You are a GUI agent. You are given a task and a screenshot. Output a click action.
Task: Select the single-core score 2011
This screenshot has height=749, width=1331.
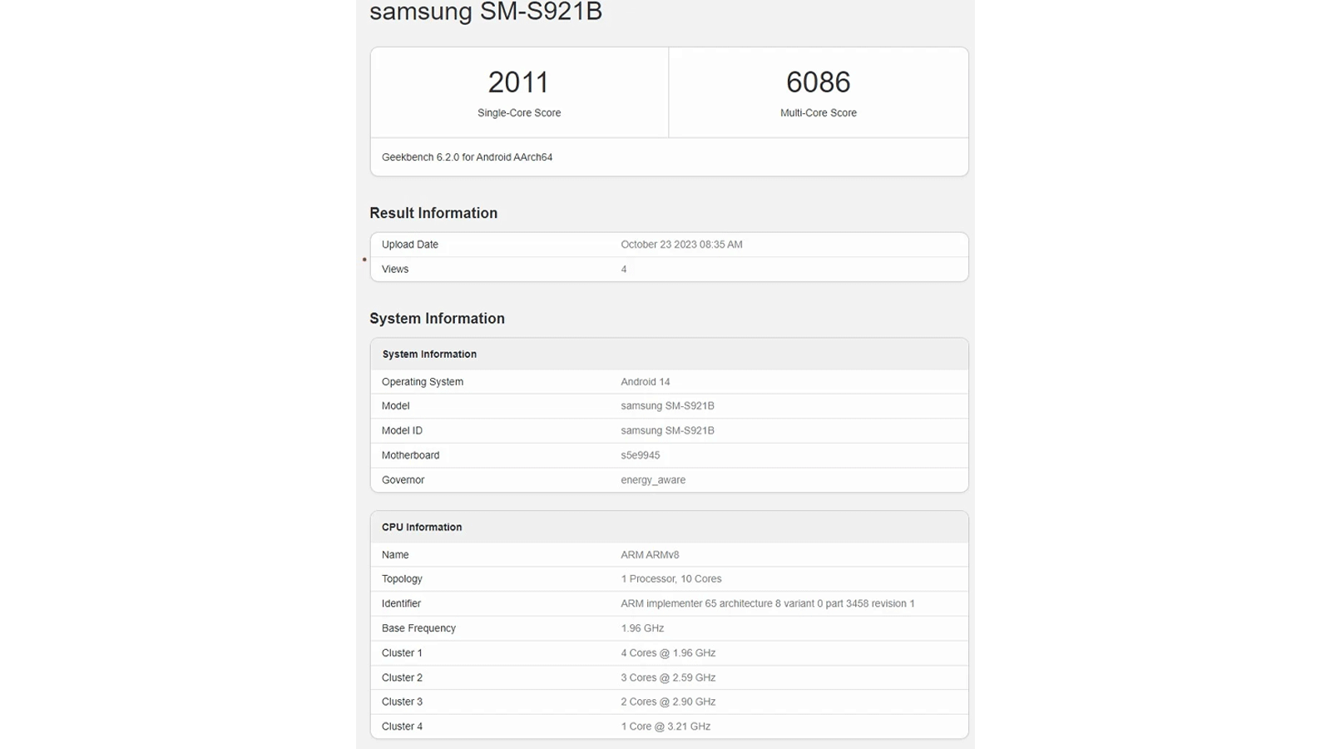click(518, 82)
